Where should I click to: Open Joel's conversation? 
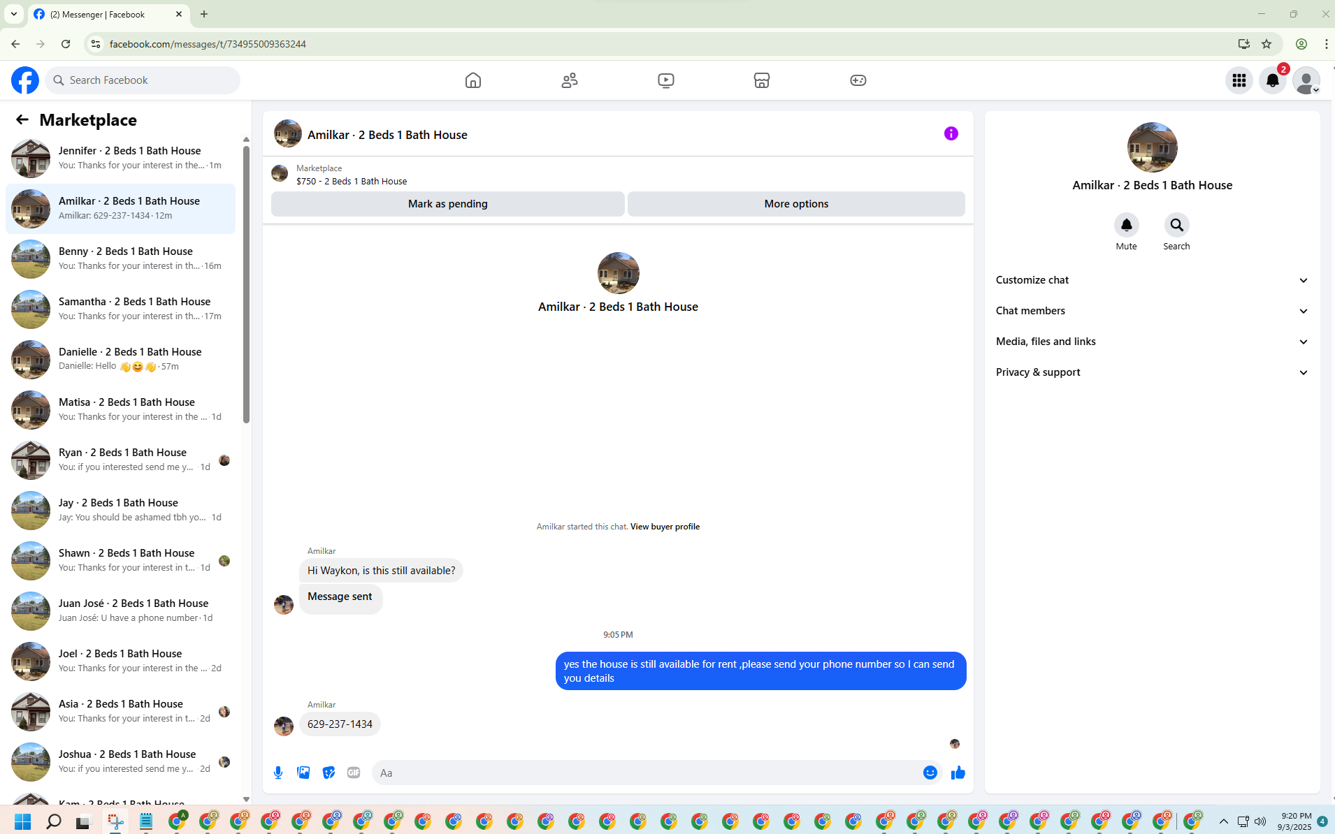coord(120,661)
